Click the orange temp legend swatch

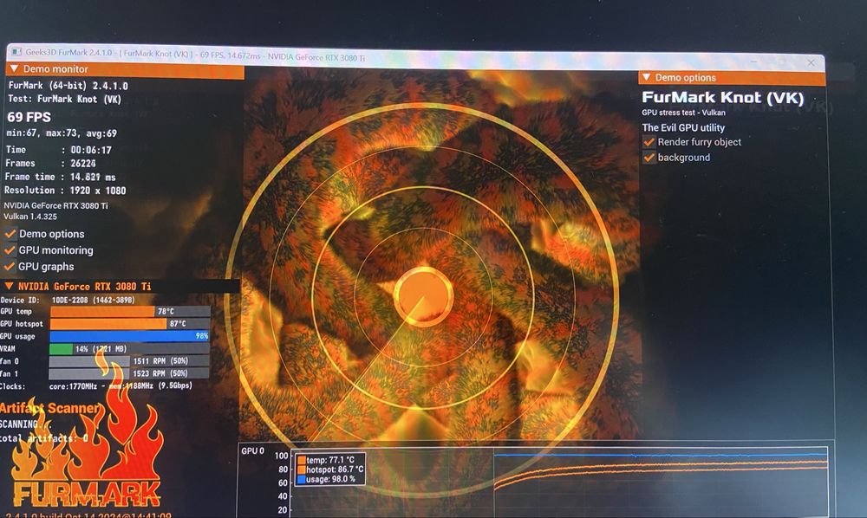(x=302, y=459)
